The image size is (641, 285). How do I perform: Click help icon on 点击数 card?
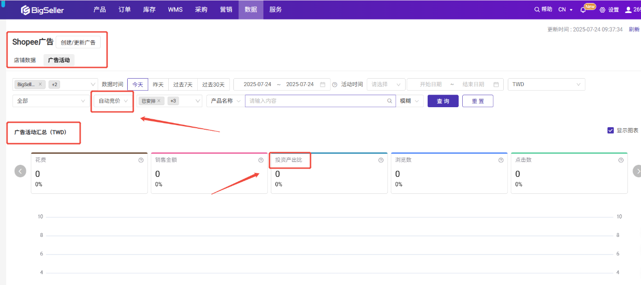point(621,160)
